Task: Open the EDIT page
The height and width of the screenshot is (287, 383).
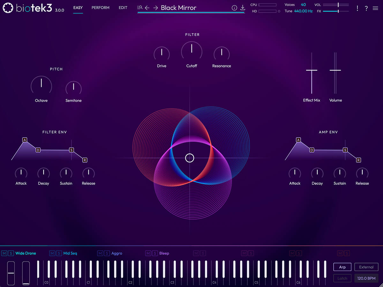Action: (x=123, y=7)
